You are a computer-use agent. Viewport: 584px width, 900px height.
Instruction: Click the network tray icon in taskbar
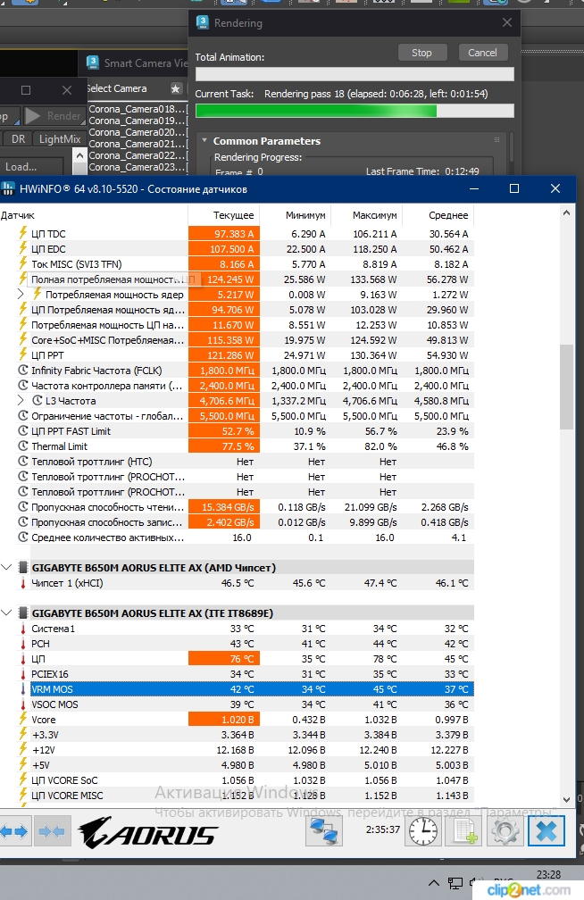click(x=455, y=883)
